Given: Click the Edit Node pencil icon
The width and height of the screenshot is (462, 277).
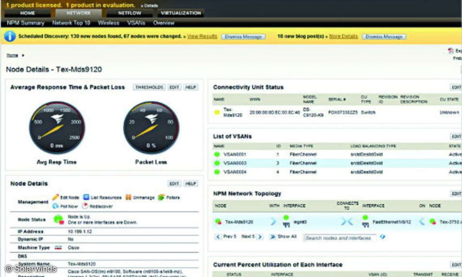Looking at the screenshot, I should tap(55, 197).
